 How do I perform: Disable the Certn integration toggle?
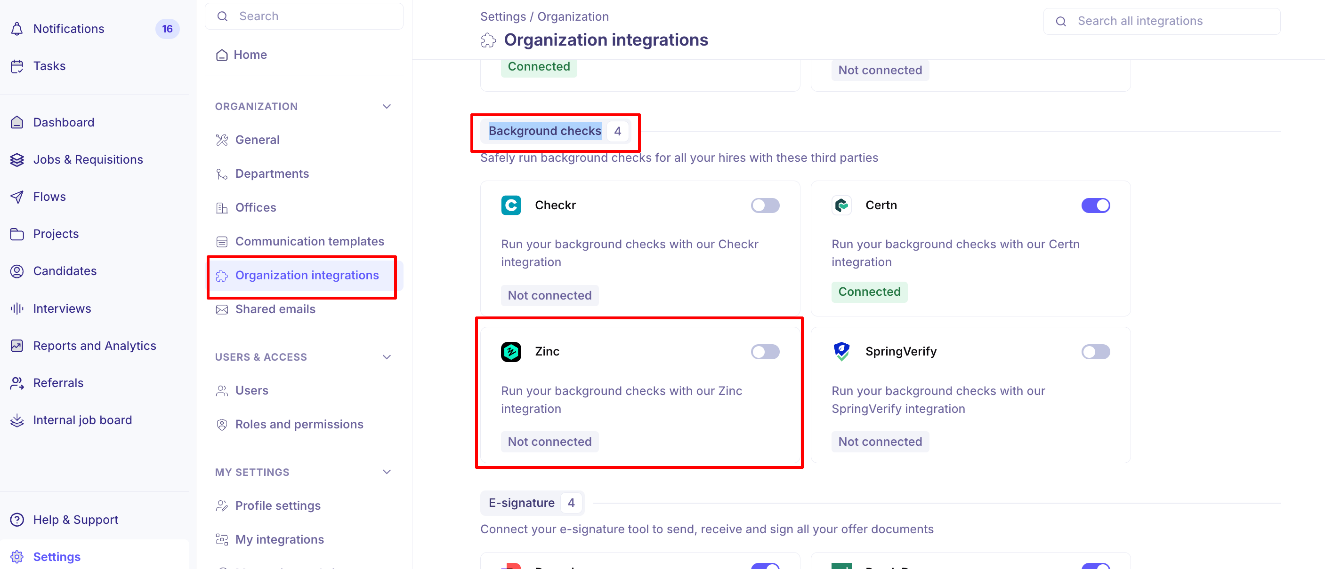click(x=1096, y=205)
